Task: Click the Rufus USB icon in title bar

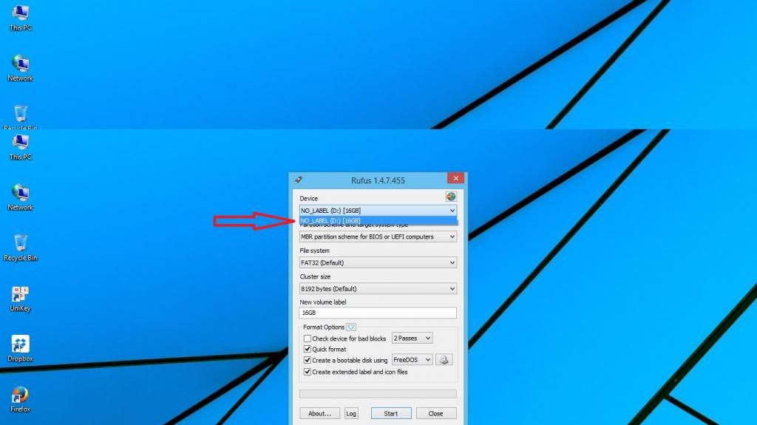Action: 299,180
